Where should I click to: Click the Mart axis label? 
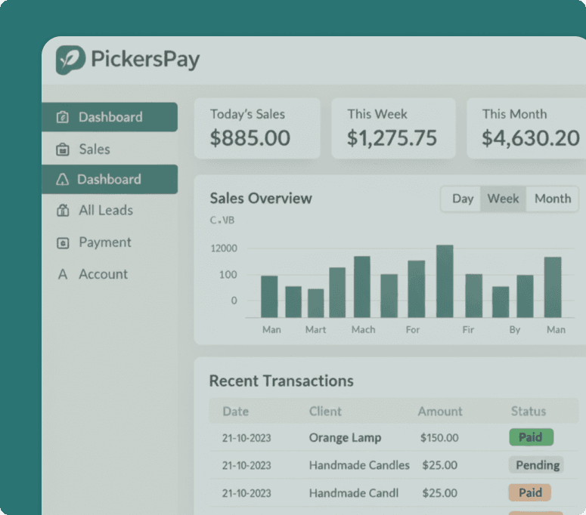[x=315, y=329]
